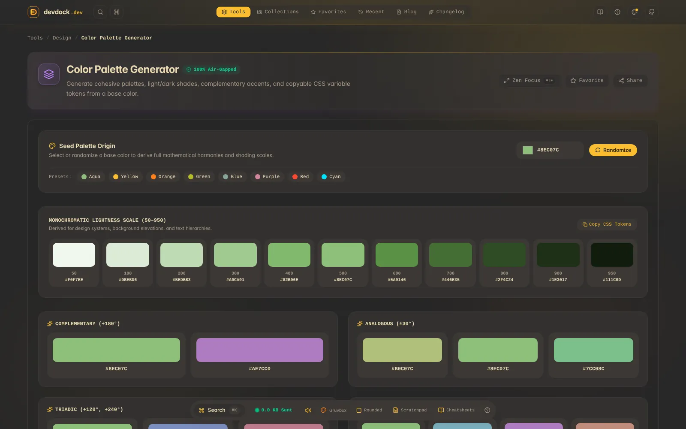View the Changelog tab

click(x=446, y=12)
